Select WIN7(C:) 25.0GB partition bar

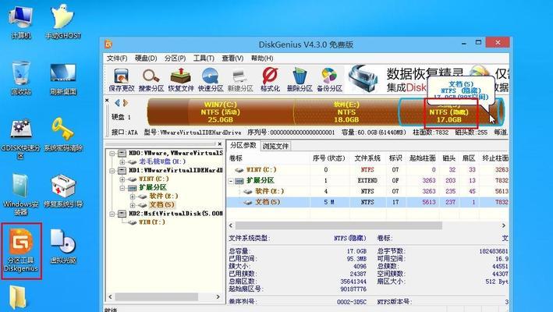tap(220, 112)
